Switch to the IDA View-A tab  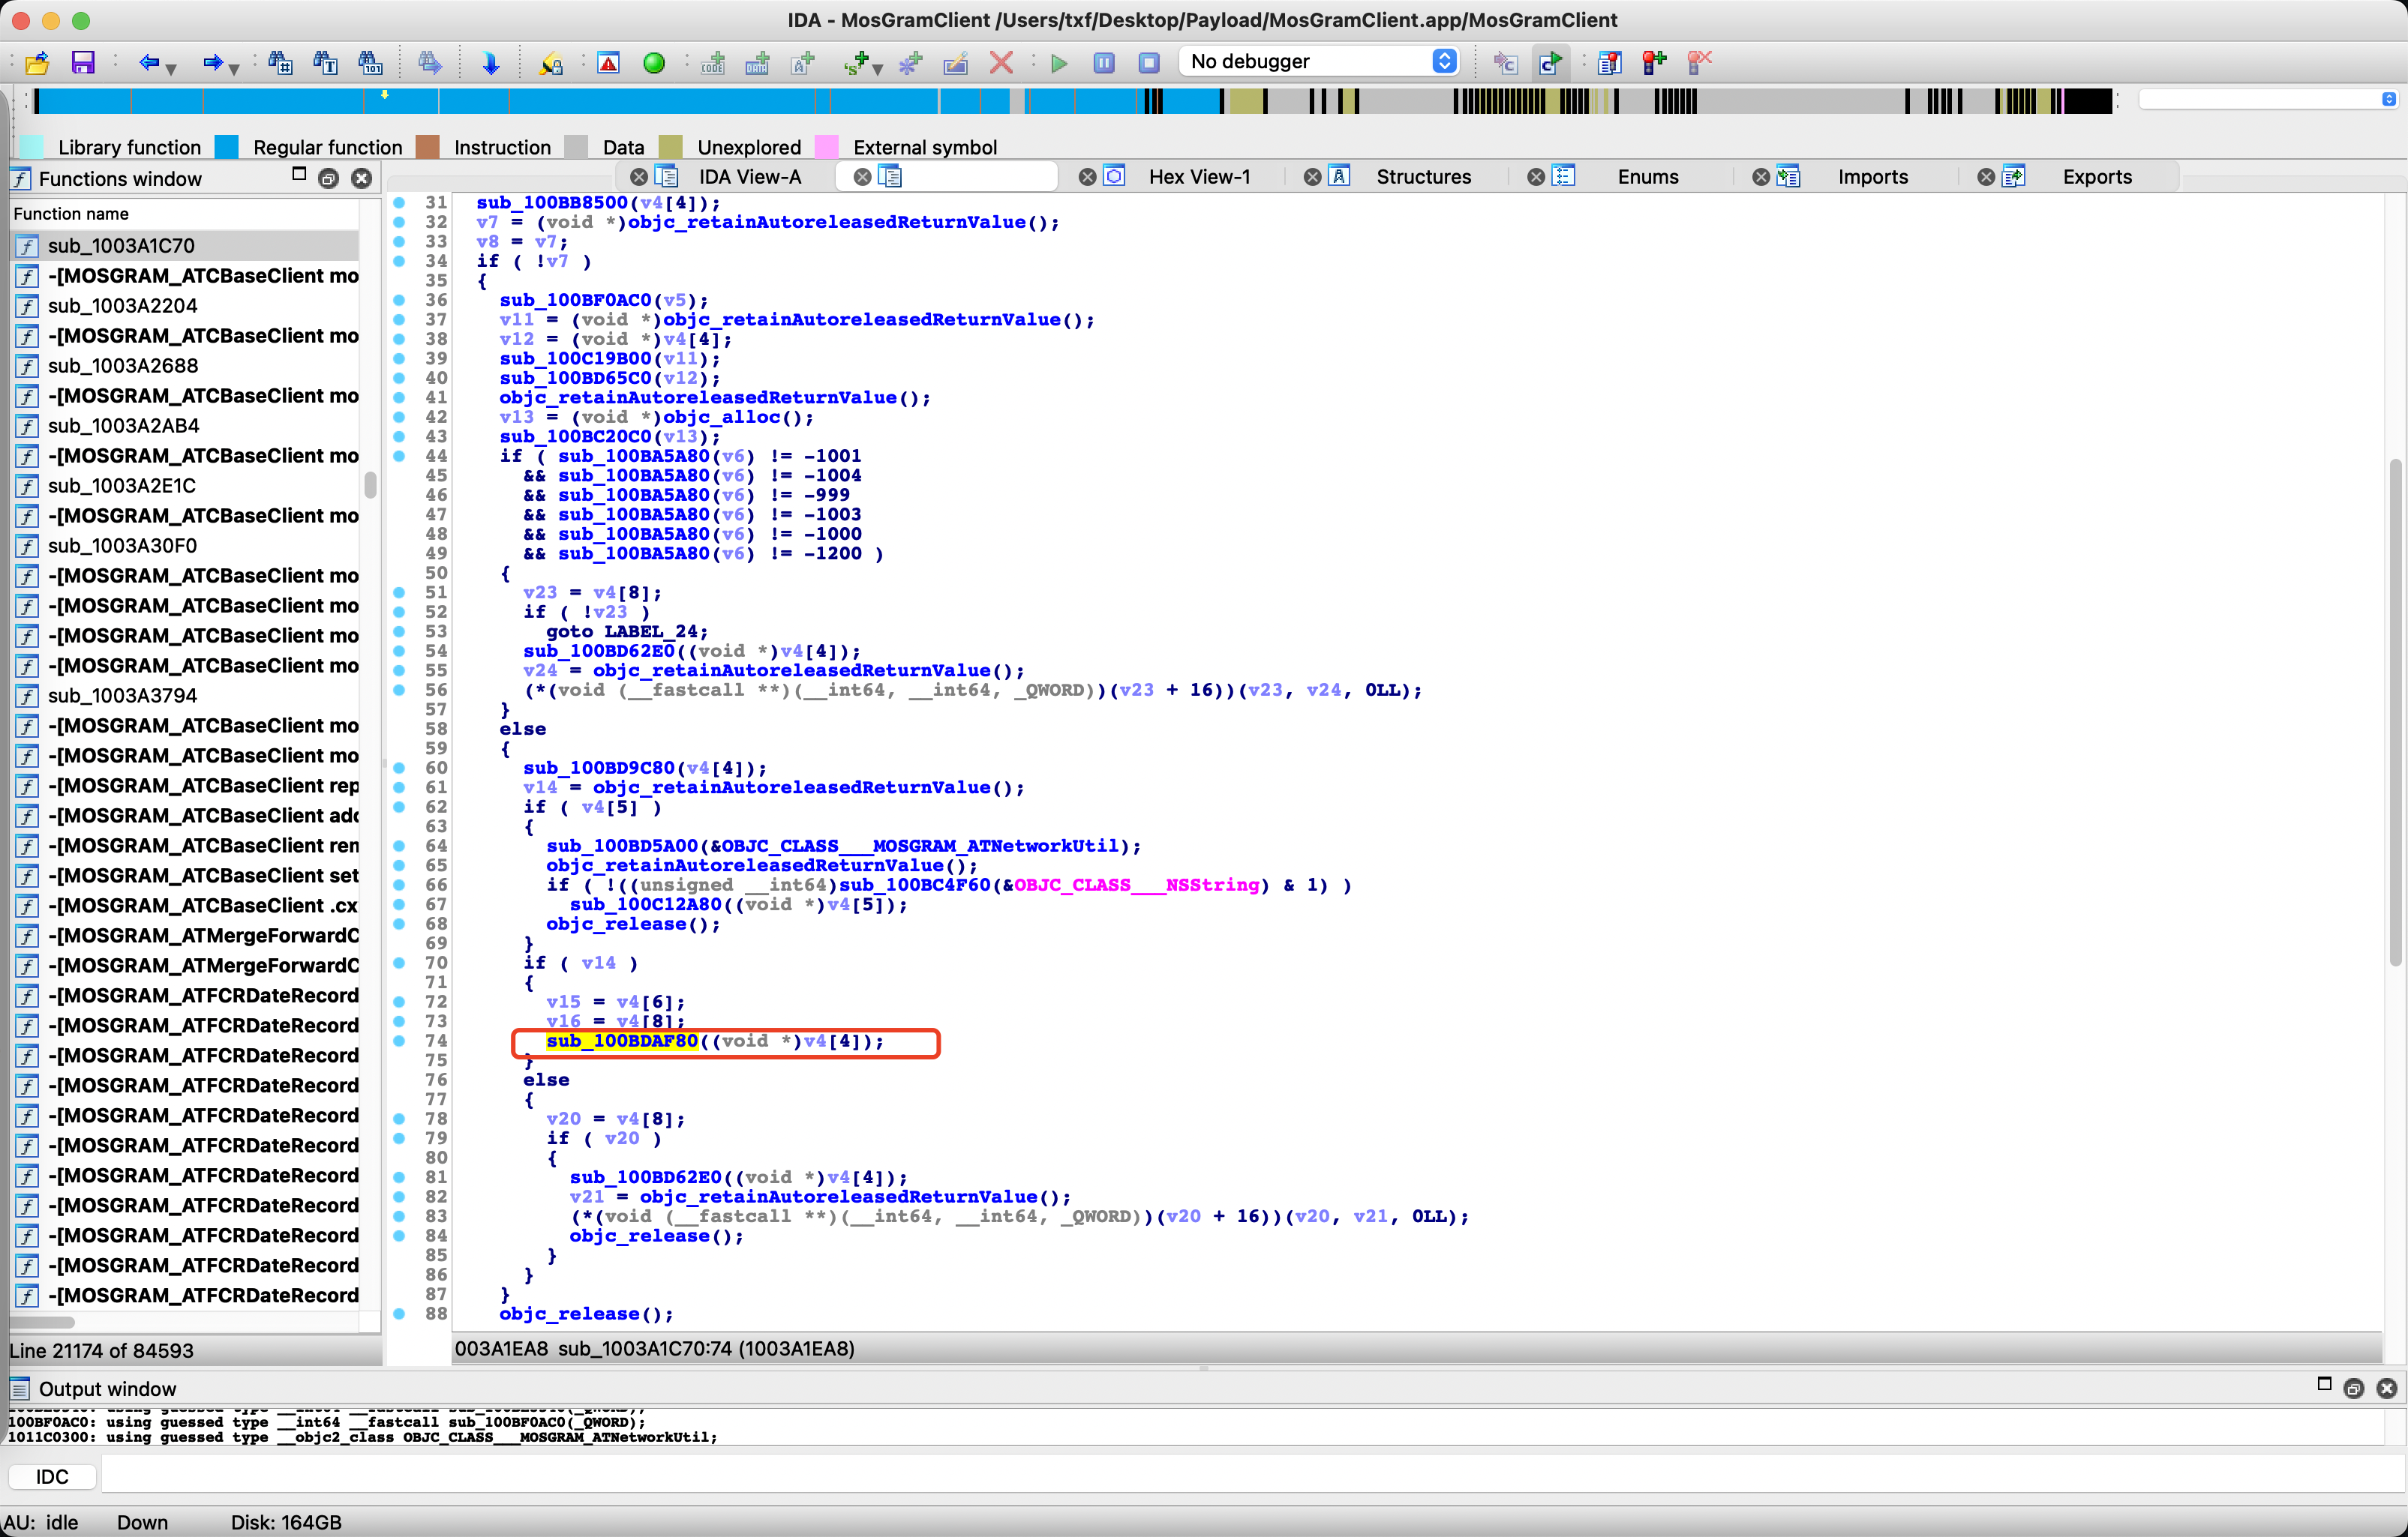[750, 177]
